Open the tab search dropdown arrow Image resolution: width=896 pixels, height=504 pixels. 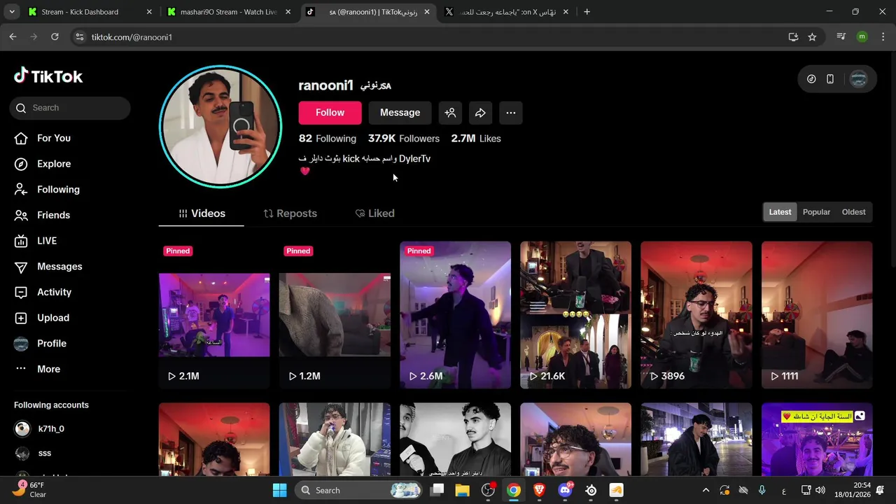point(11,12)
